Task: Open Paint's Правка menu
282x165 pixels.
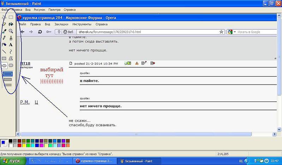Action: tap(17, 10)
